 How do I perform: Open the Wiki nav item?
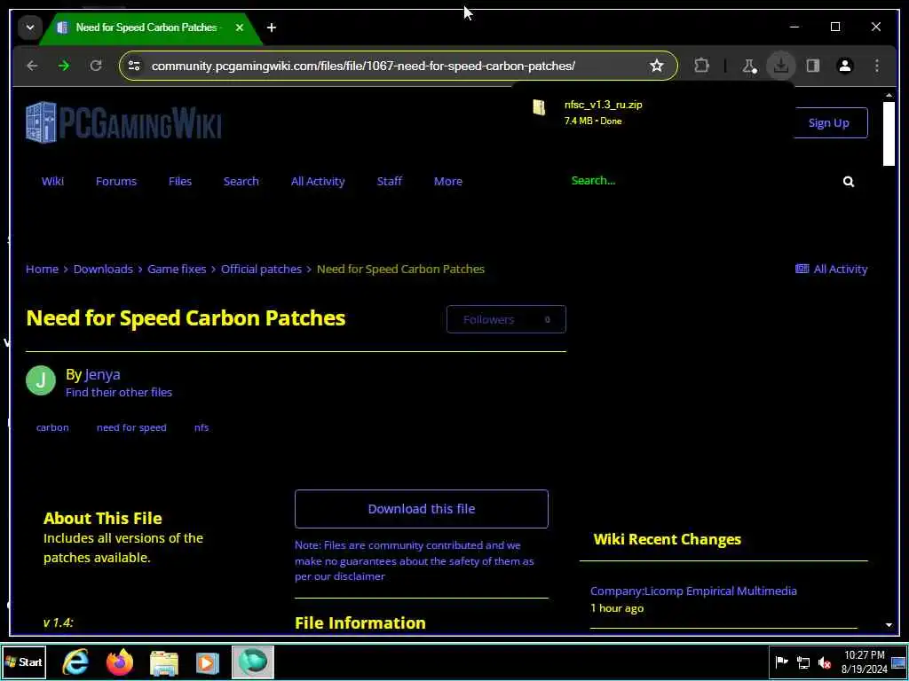point(52,181)
